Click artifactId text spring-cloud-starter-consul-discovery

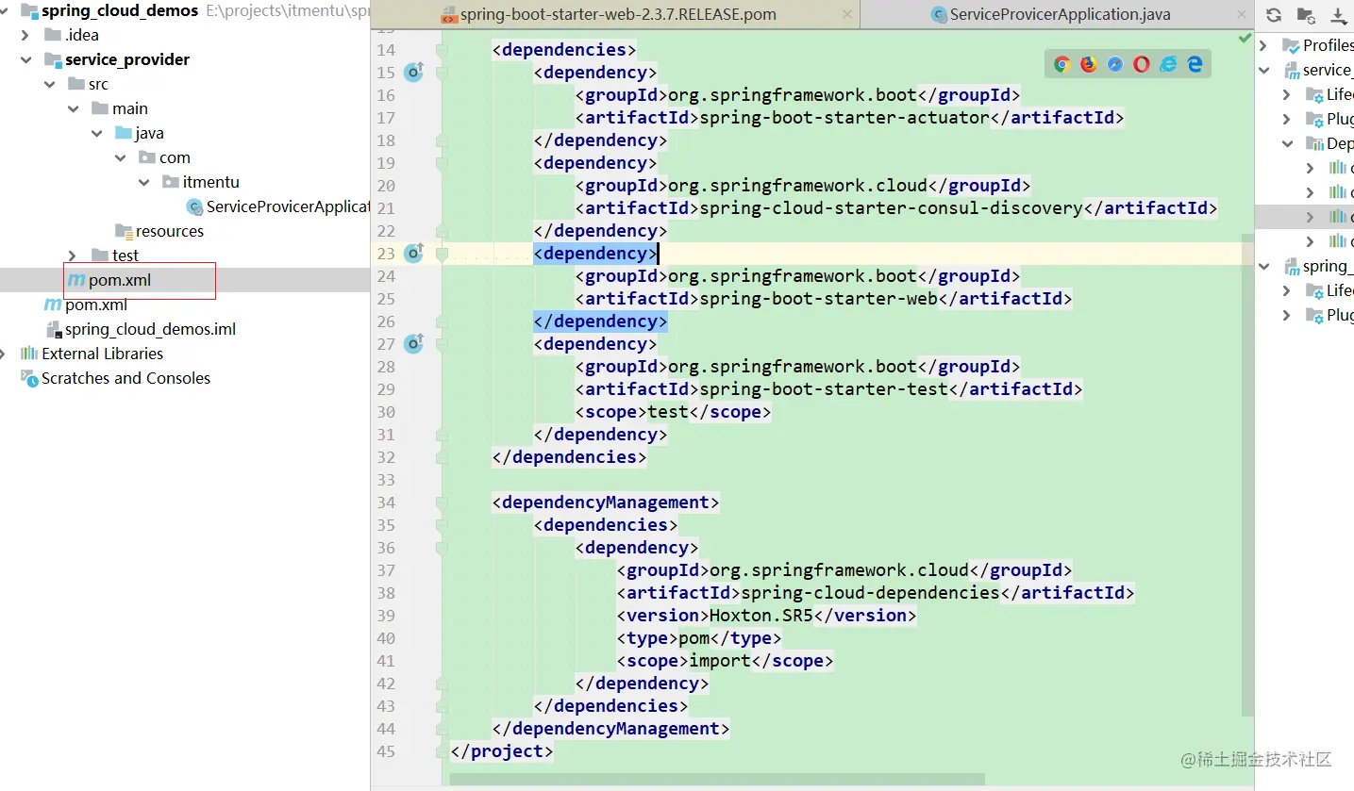[x=890, y=208]
